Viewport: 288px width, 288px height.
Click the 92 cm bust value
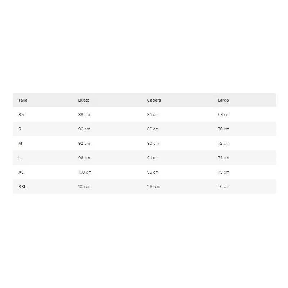tap(84, 143)
